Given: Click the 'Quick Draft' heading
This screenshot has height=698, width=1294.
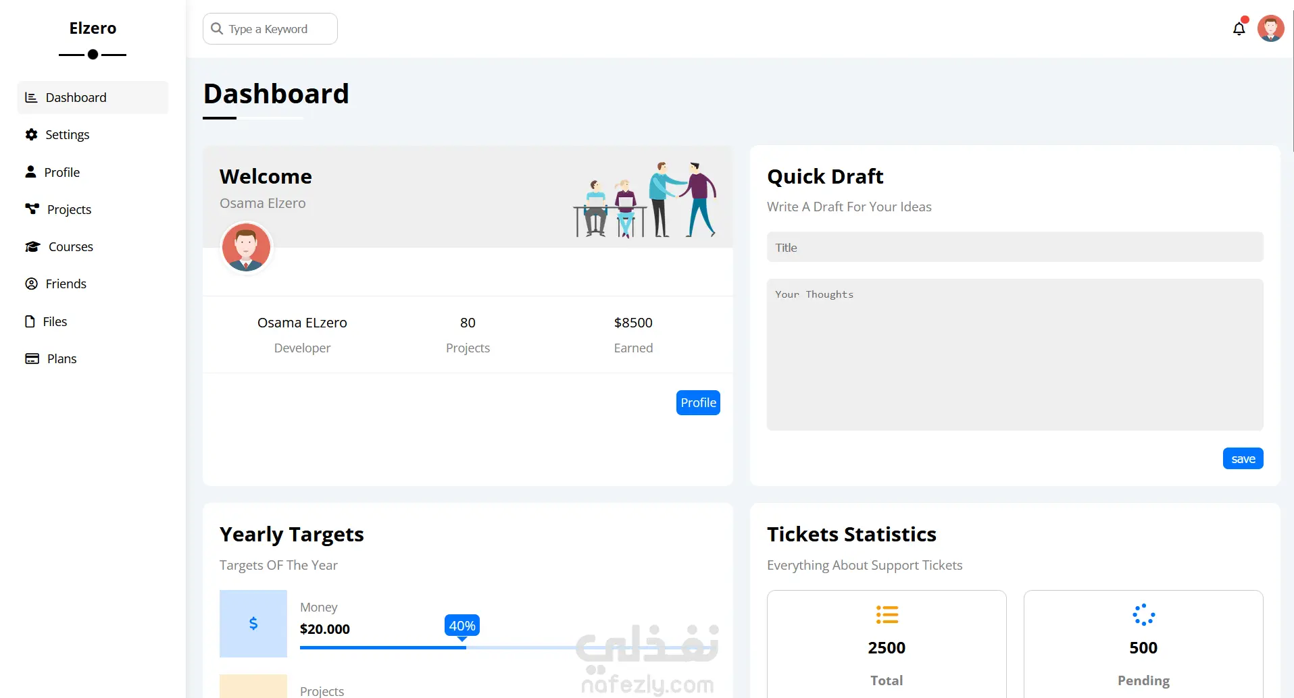Looking at the screenshot, I should pos(825,177).
